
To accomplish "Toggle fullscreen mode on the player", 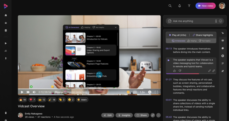I will (156, 92).
